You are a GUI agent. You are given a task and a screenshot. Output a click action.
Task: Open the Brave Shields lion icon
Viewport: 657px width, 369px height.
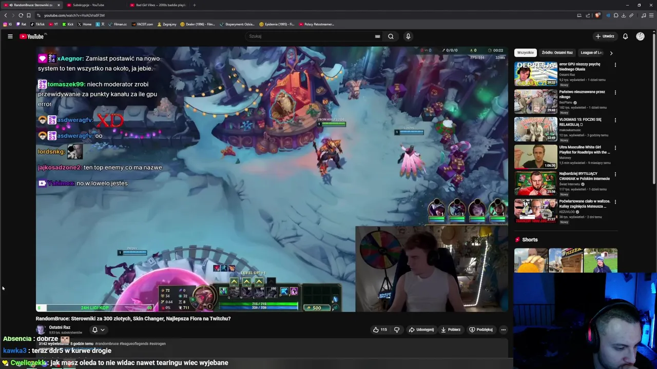click(597, 15)
